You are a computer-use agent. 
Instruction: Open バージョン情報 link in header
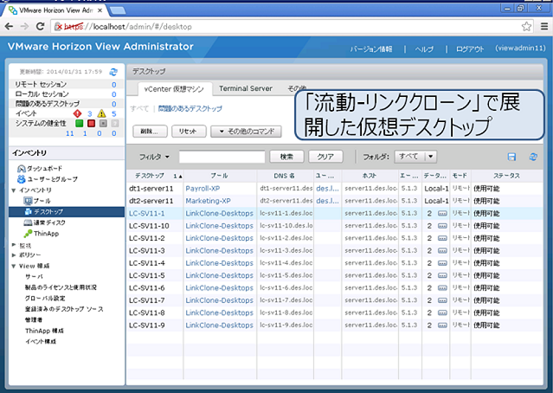pyautogui.click(x=371, y=49)
